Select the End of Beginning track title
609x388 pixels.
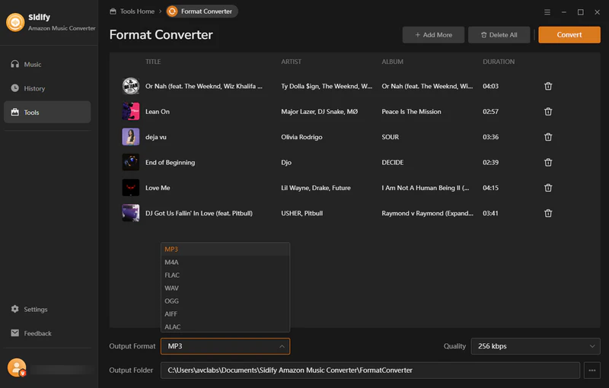[170, 162]
